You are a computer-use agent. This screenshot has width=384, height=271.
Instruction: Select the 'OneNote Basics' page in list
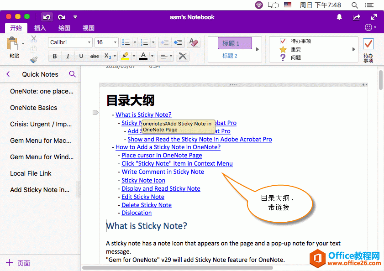coord(34,108)
